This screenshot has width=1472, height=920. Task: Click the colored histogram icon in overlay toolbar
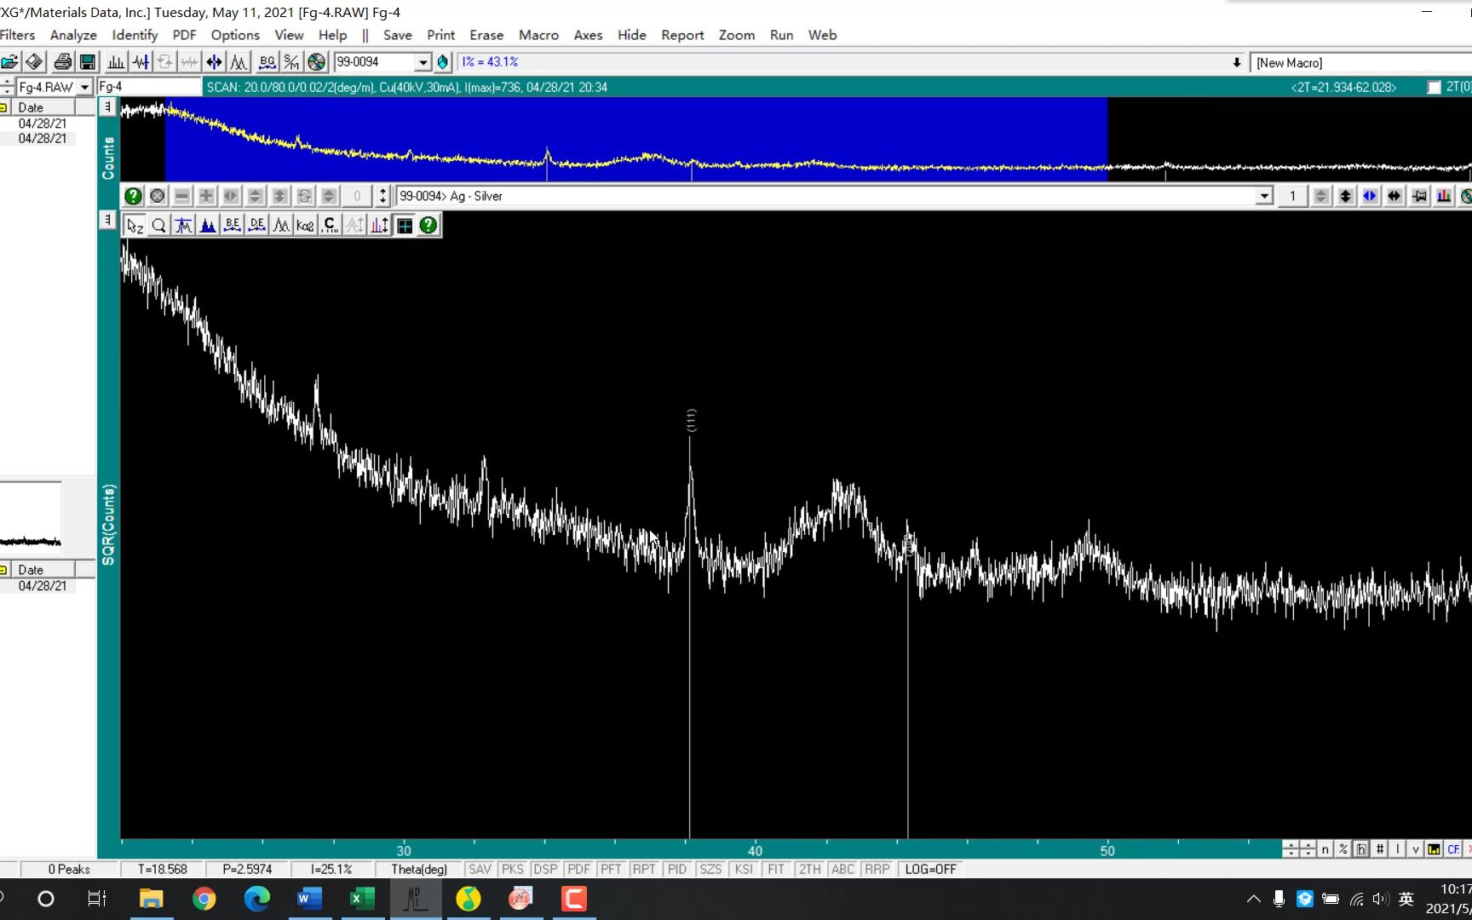click(1444, 196)
